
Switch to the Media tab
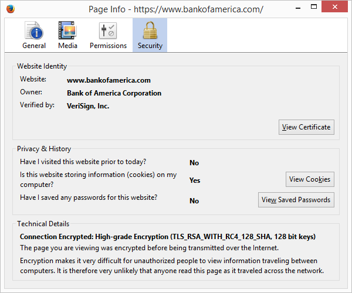[x=67, y=35]
